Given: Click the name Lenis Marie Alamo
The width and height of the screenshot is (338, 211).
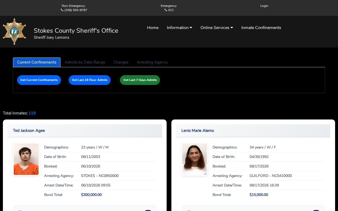Looking at the screenshot, I should click(198, 131).
